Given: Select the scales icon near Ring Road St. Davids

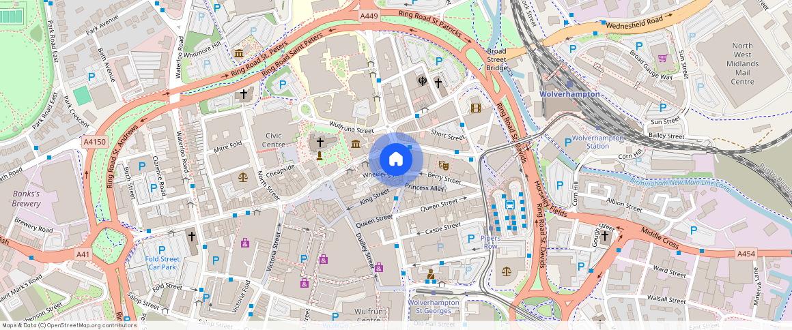Looking at the screenshot, I should 506,271.
